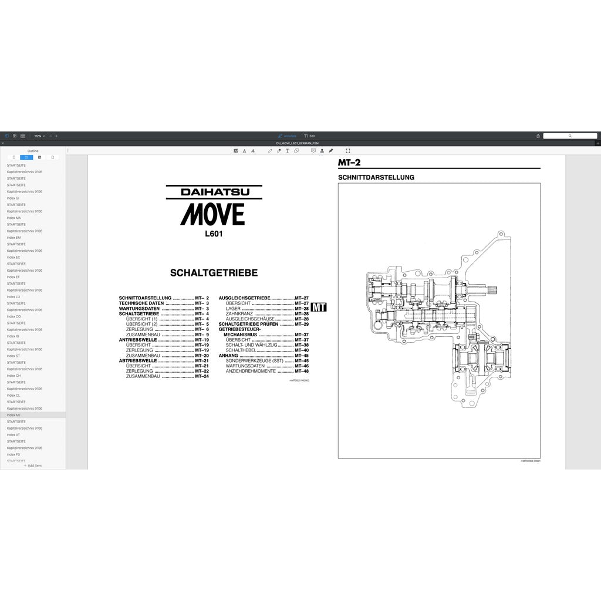601x601 pixels.
Task: Pick the pen annotation tool
Action: click(270, 150)
